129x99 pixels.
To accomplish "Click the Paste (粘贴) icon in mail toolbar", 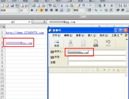I will 96,43.
